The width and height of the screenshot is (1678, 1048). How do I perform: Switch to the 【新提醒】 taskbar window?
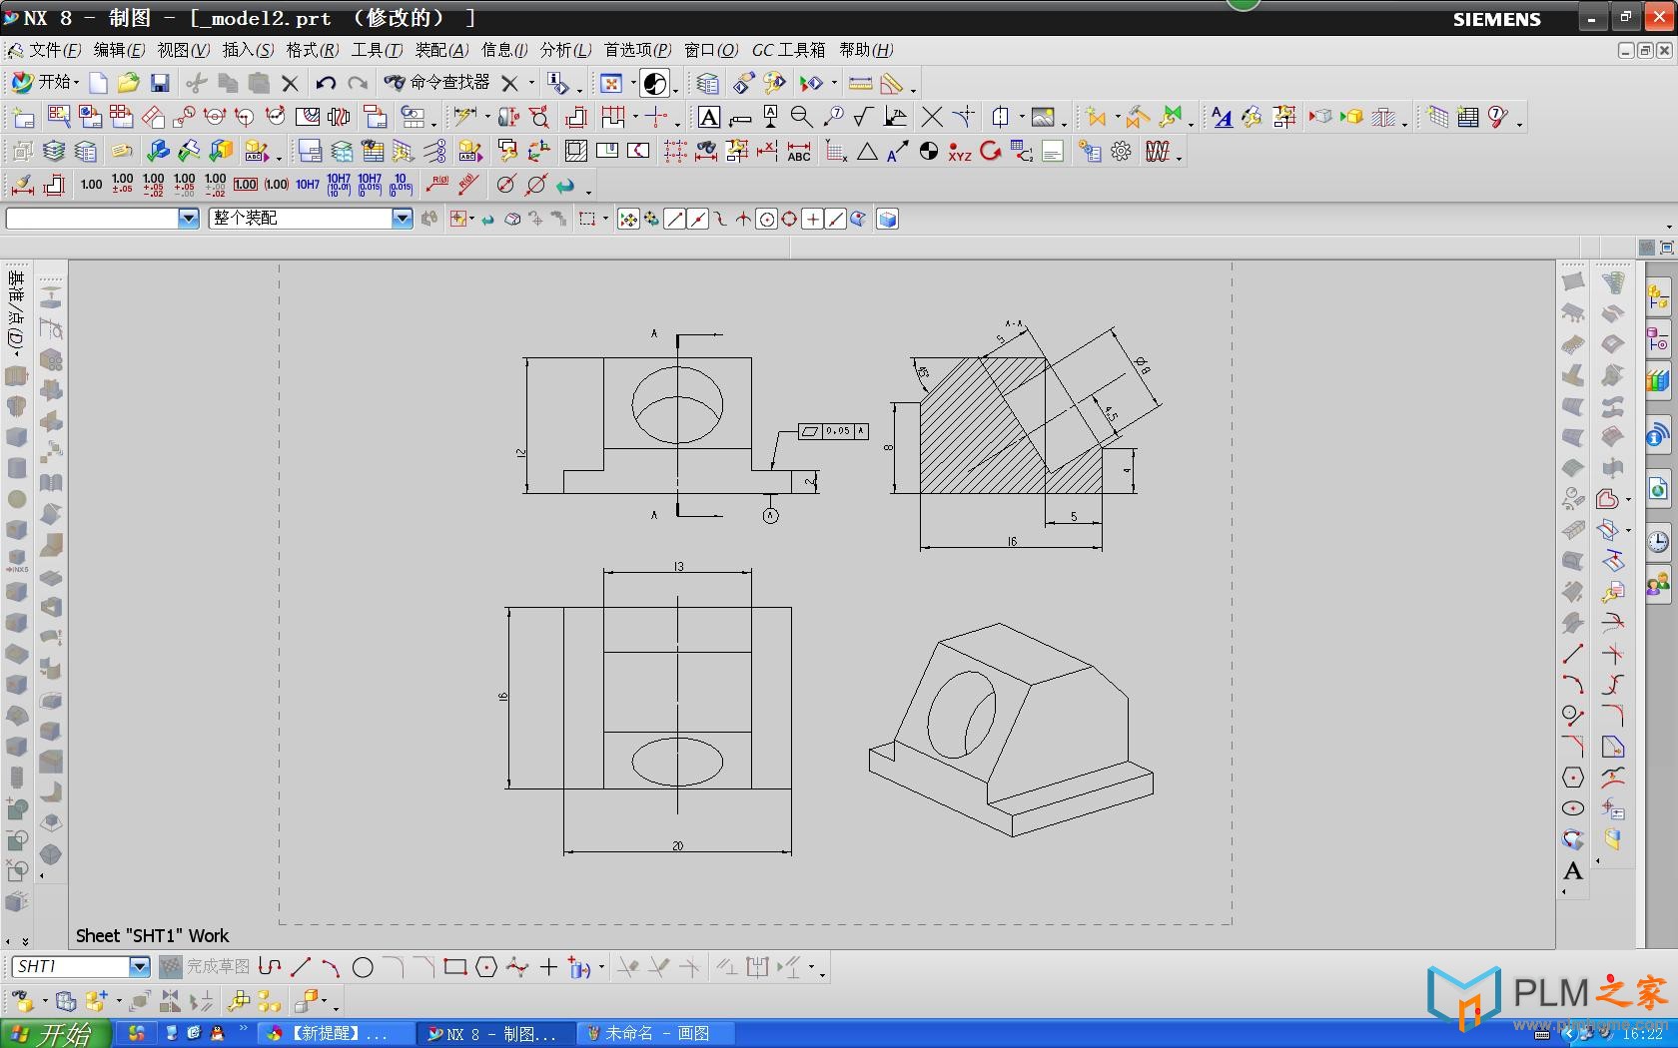(337, 1034)
